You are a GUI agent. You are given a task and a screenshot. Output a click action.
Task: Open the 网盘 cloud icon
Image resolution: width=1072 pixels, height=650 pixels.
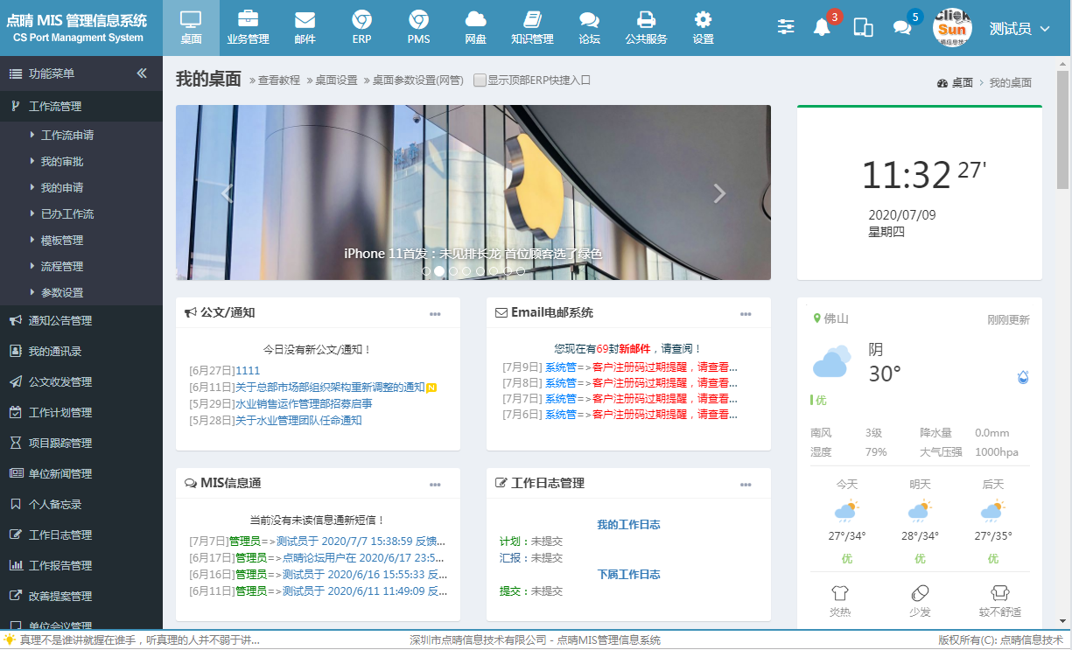click(x=475, y=28)
